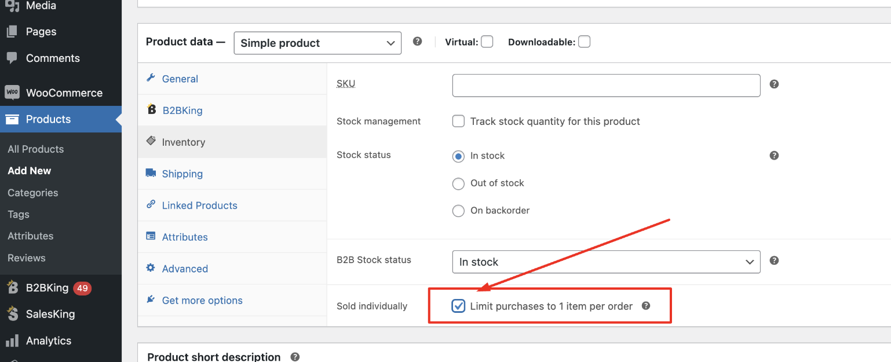Image resolution: width=891 pixels, height=362 pixels.
Task: Open the Add New submenu link
Action: (30, 171)
